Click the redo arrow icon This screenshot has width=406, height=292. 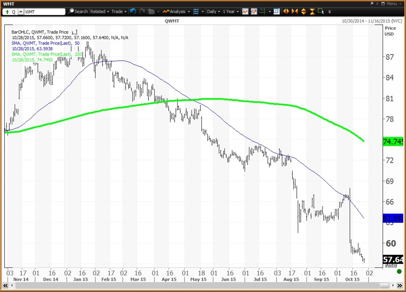tap(142, 11)
